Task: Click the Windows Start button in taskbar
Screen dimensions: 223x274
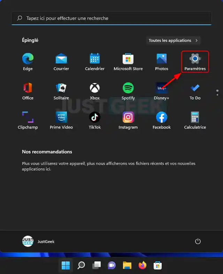Action: click(x=66, y=265)
